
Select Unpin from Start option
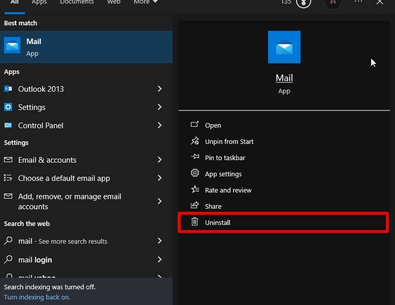pyautogui.click(x=229, y=141)
